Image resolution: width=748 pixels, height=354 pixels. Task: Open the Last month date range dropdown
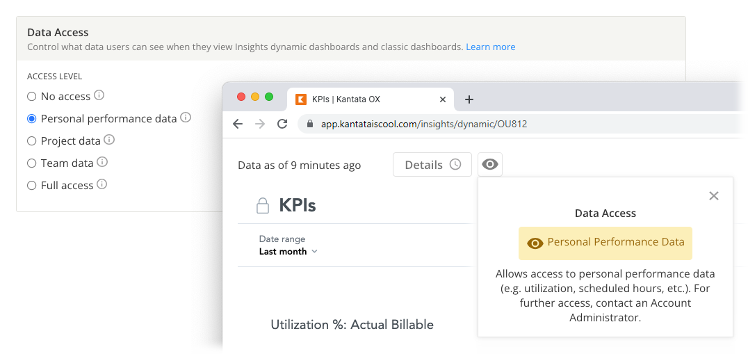tap(288, 252)
